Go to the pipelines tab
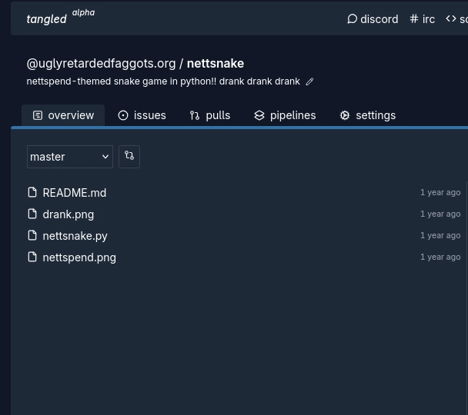468x415 pixels. [x=285, y=115]
